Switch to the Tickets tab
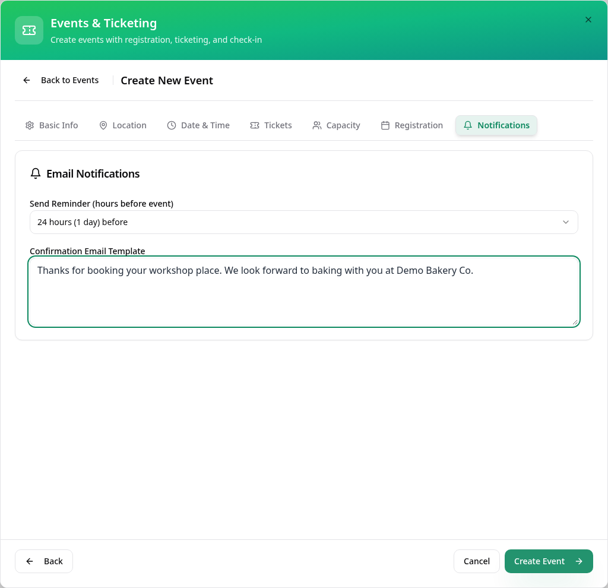Image resolution: width=608 pixels, height=588 pixels. (271, 125)
